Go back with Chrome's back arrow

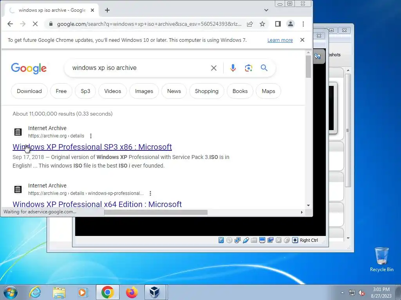(10, 24)
